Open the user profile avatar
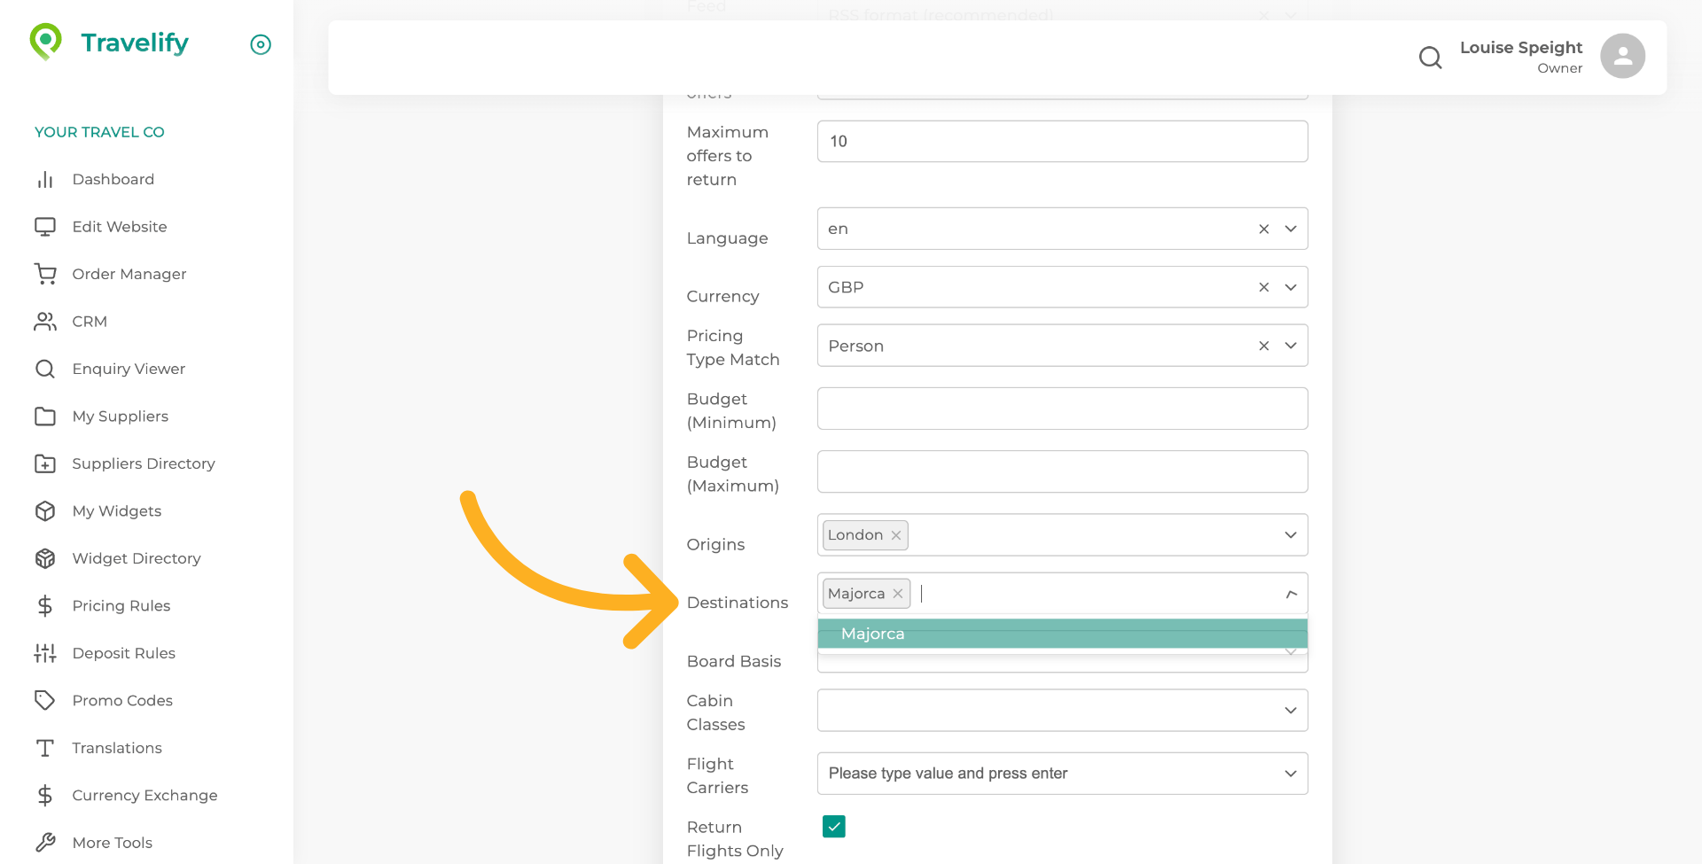 1622,56
